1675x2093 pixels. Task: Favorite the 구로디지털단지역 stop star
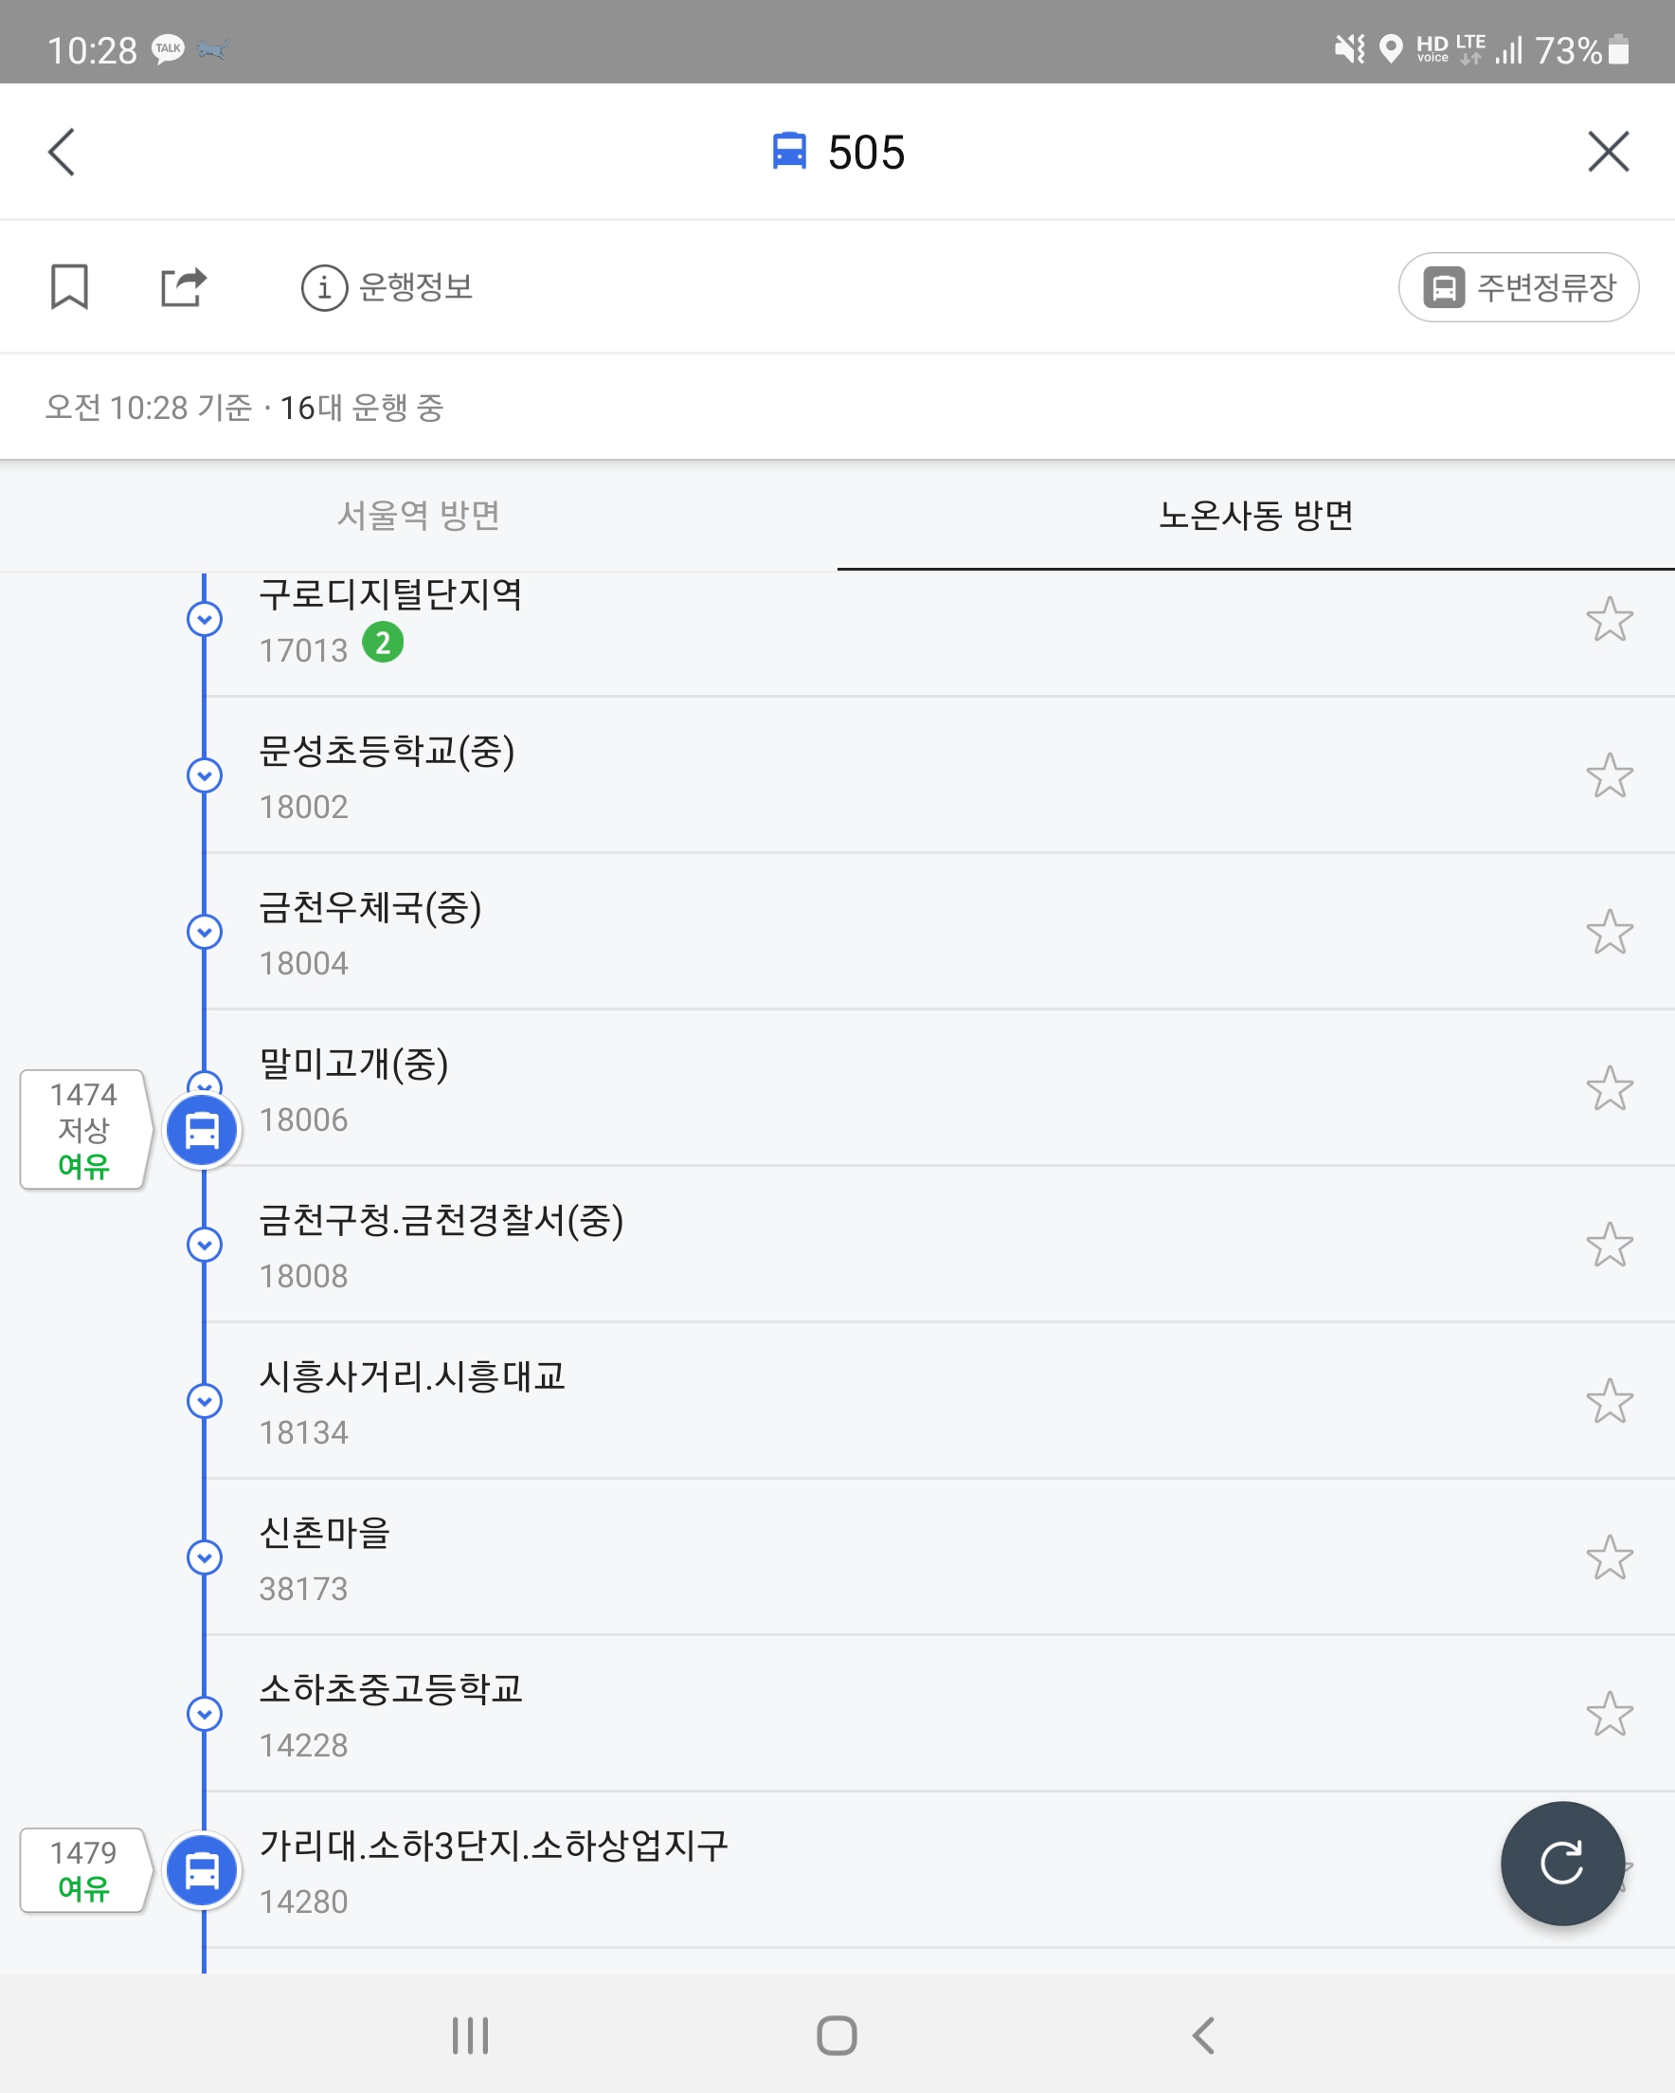coord(1609,619)
